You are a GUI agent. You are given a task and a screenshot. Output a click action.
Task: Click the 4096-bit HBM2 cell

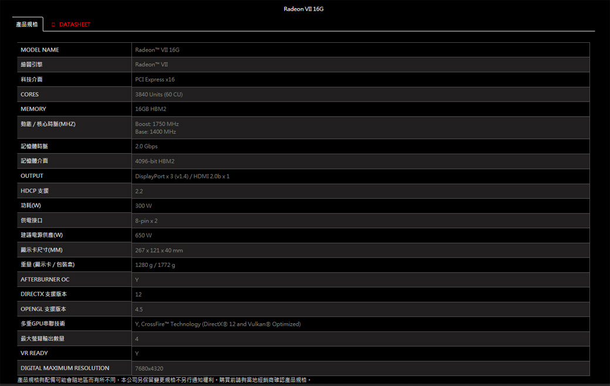click(x=155, y=161)
